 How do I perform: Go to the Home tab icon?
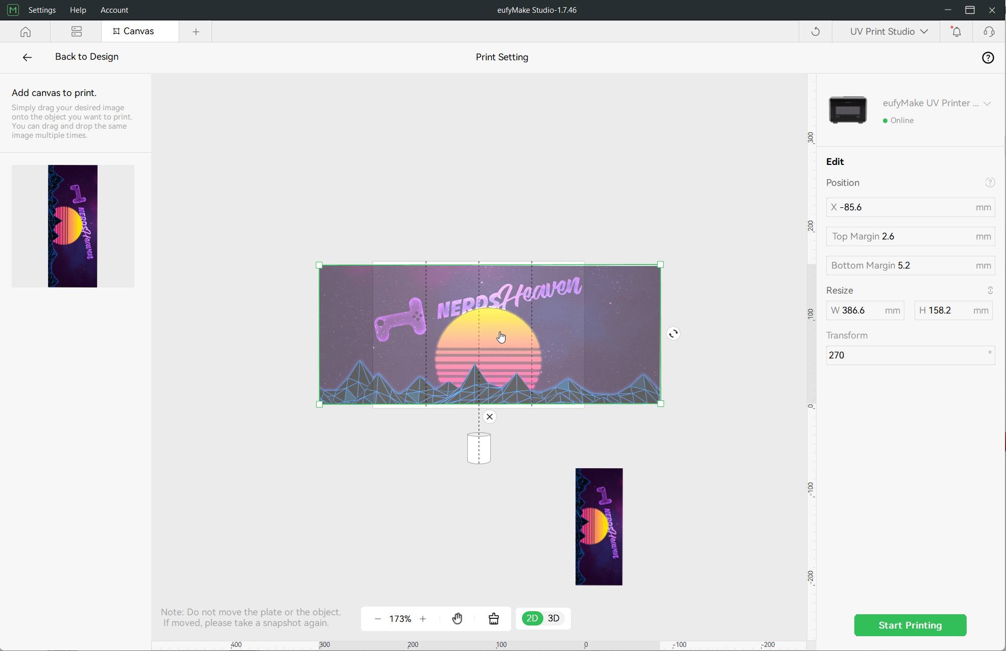point(26,32)
